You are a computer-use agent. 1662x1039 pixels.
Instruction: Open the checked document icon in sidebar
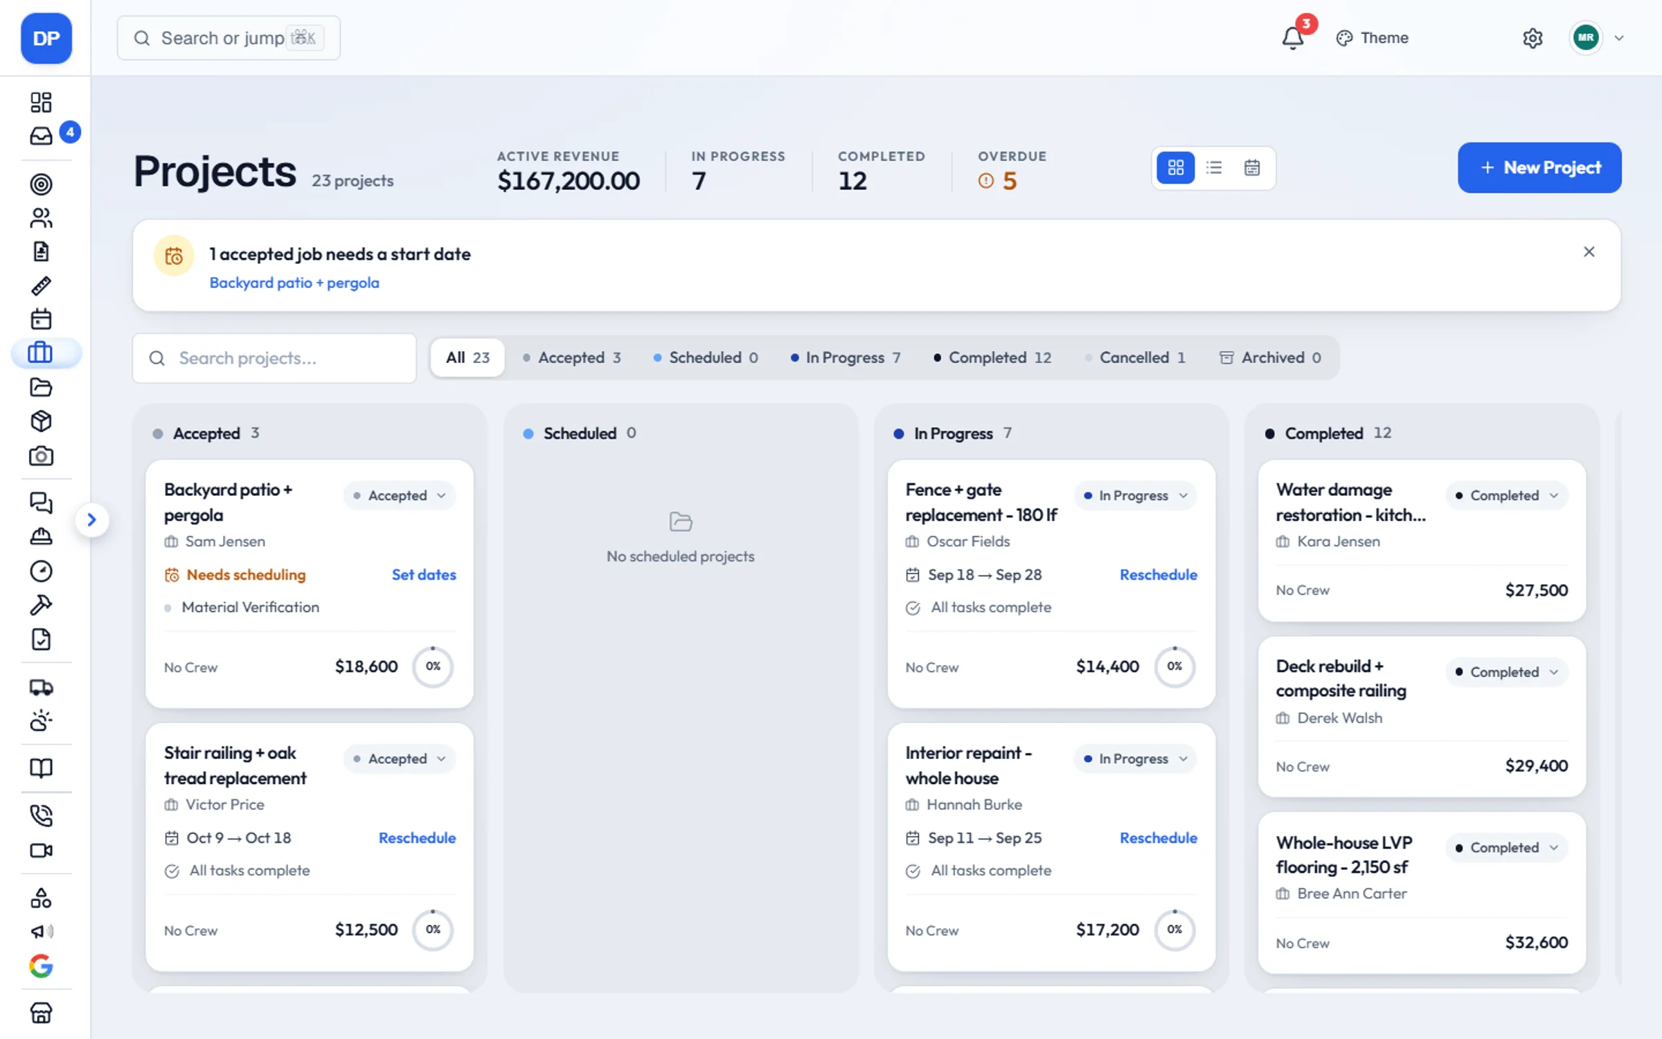click(x=41, y=639)
